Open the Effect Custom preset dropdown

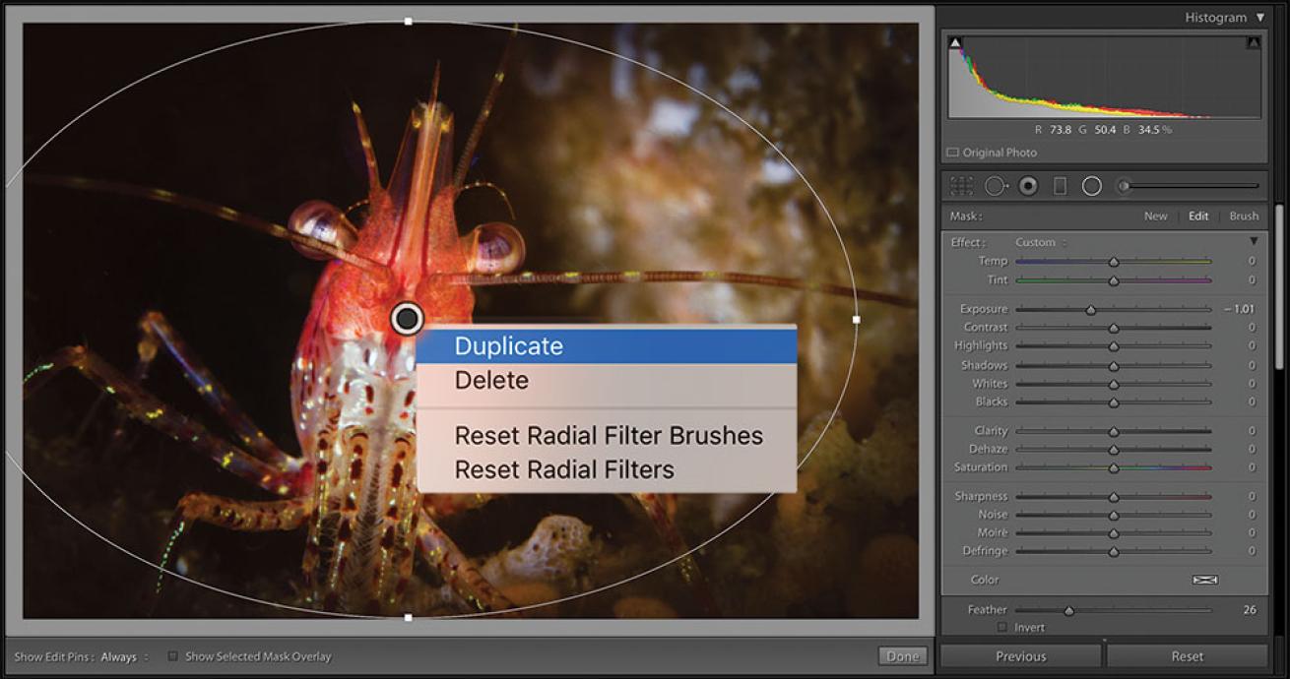pyautogui.click(x=1040, y=242)
